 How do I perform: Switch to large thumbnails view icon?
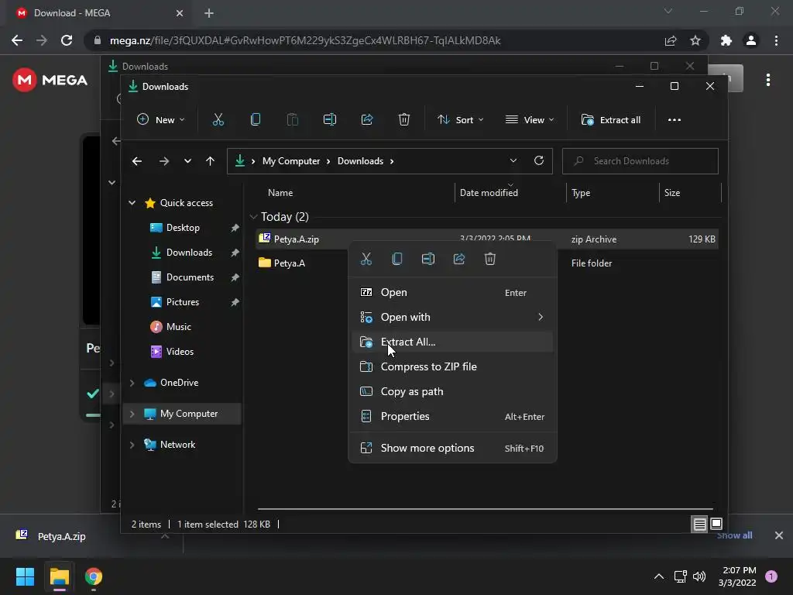coord(716,524)
